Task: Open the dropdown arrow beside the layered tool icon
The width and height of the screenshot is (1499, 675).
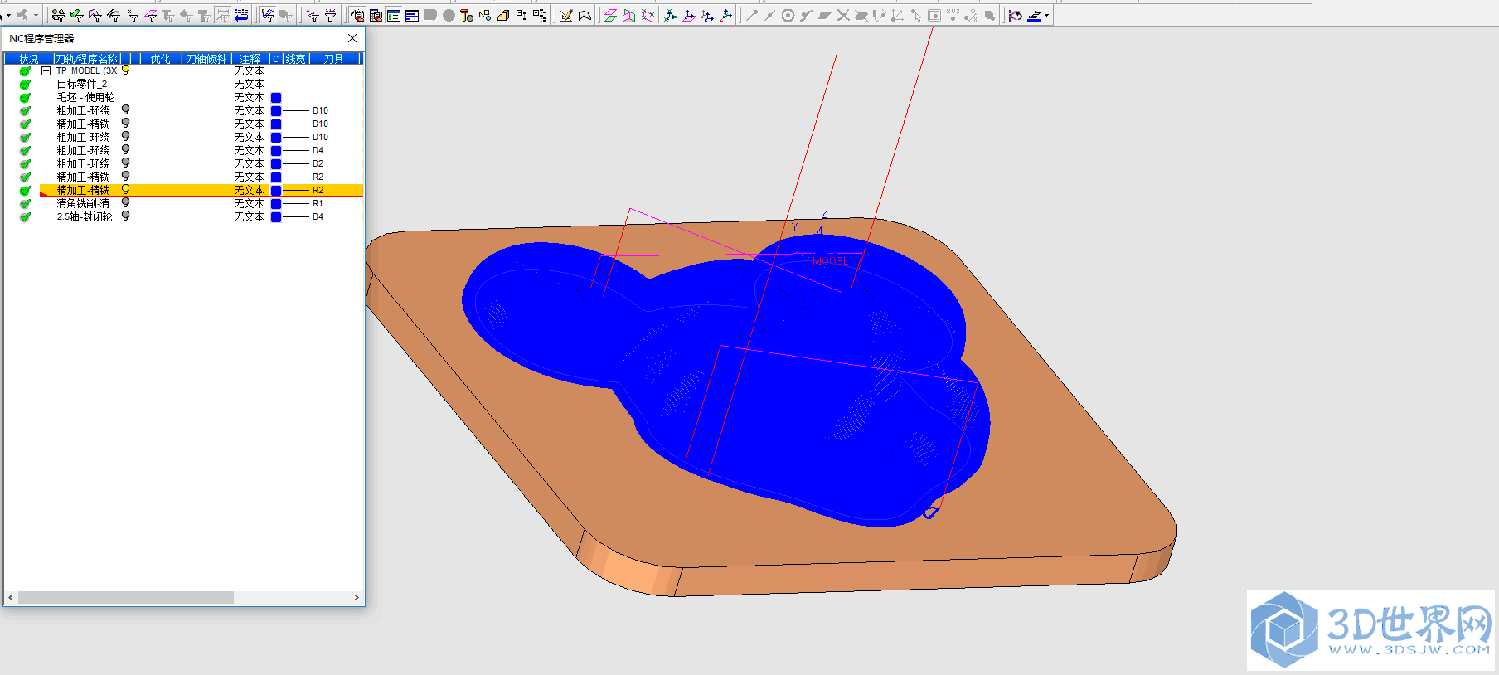Action: click(x=1047, y=15)
